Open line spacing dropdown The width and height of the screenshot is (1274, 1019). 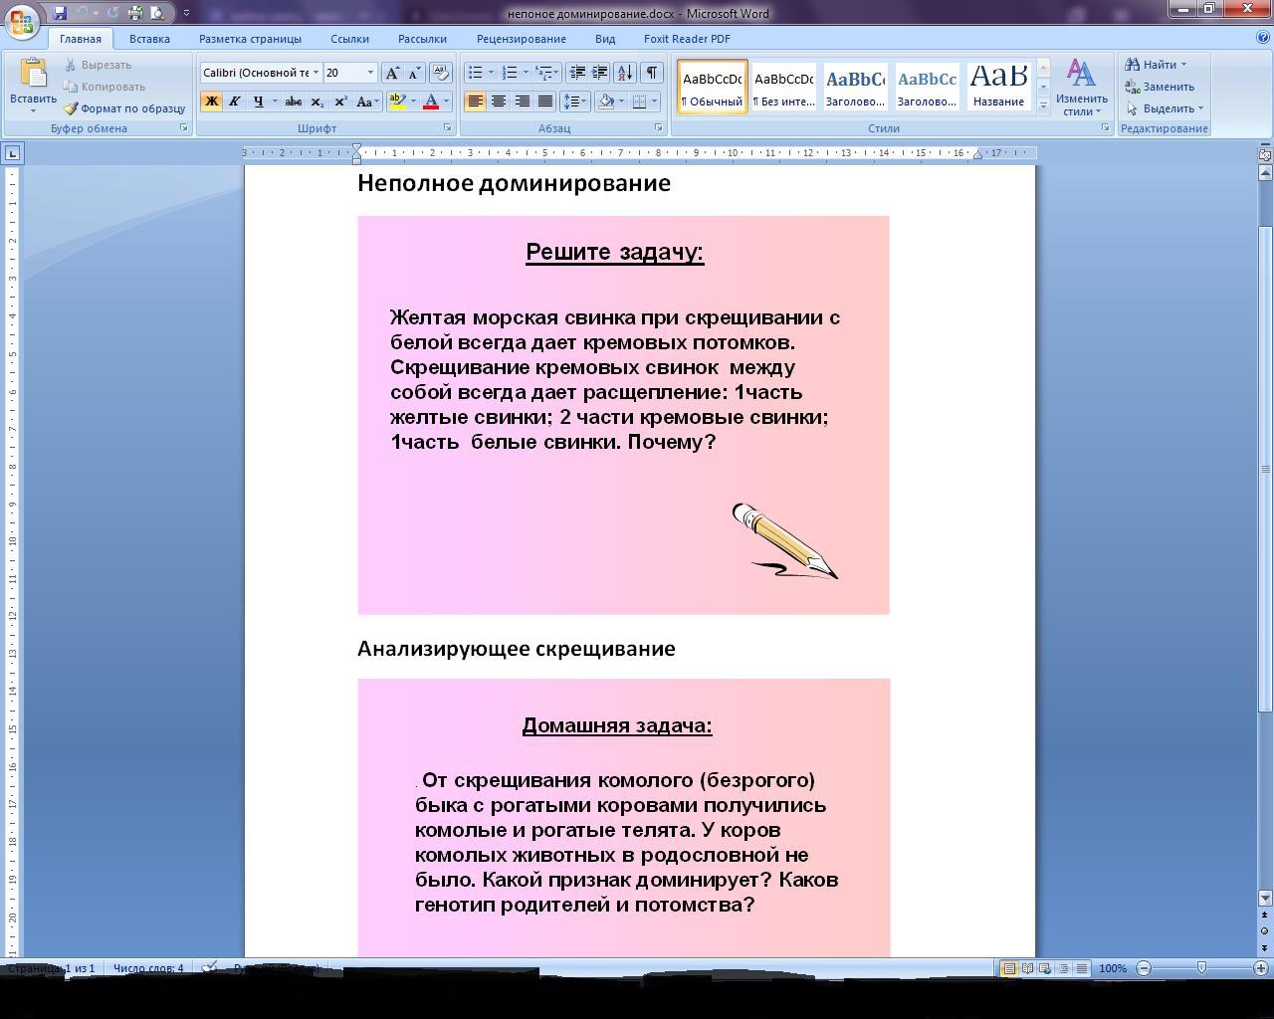pyautogui.click(x=573, y=102)
